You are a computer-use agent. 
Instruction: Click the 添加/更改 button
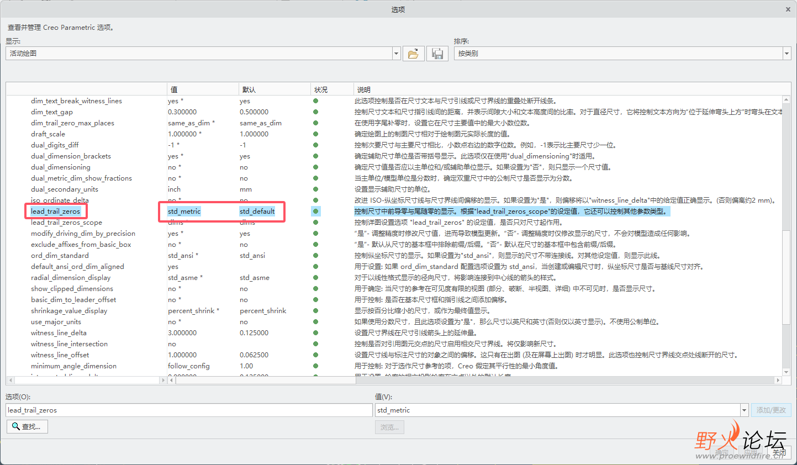tap(771, 410)
